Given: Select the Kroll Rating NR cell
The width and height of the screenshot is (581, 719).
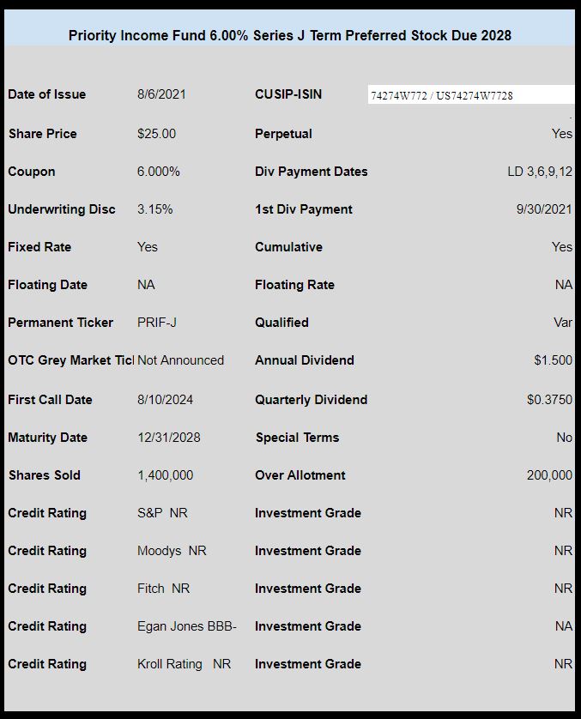Looking at the screenshot, I should pyautogui.click(x=184, y=664).
